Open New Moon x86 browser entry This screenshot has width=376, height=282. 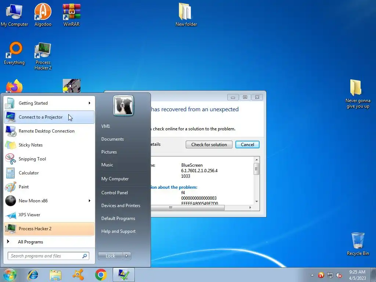[49, 201]
